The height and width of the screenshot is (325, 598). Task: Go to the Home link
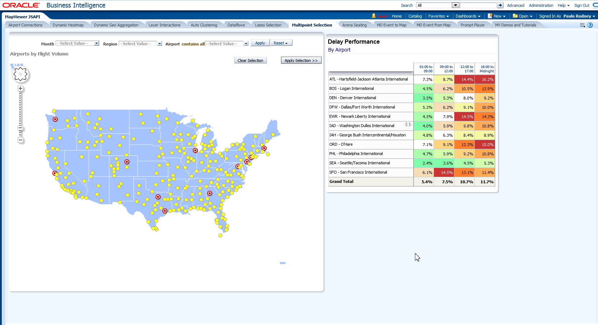coord(397,16)
